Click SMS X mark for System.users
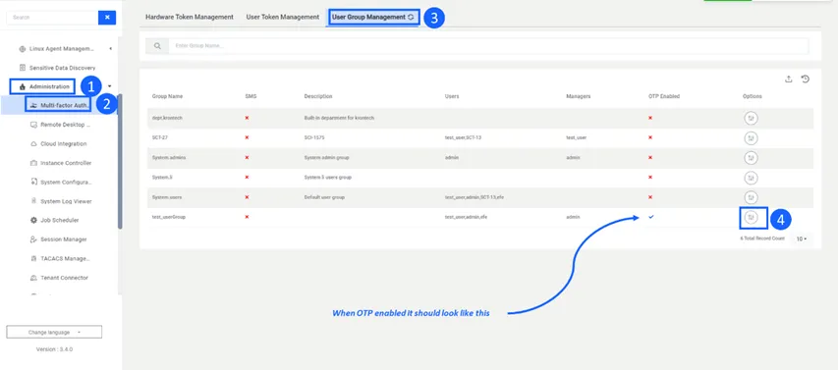Viewport: 838px width, 370px height. 247,197
